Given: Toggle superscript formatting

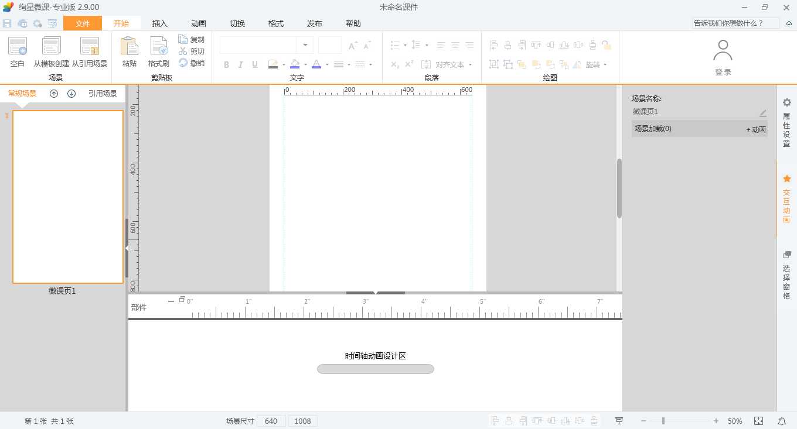Looking at the screenshot, I should pyautogui.click(x=409, y=64).
